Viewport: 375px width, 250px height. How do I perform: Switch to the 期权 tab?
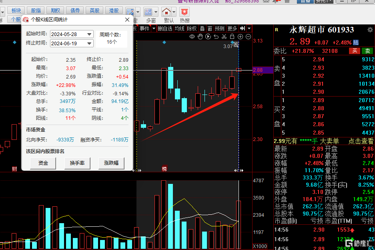[x=56, y=10]
